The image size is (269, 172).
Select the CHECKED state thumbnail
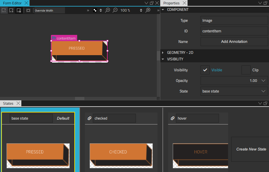(121, 156)
